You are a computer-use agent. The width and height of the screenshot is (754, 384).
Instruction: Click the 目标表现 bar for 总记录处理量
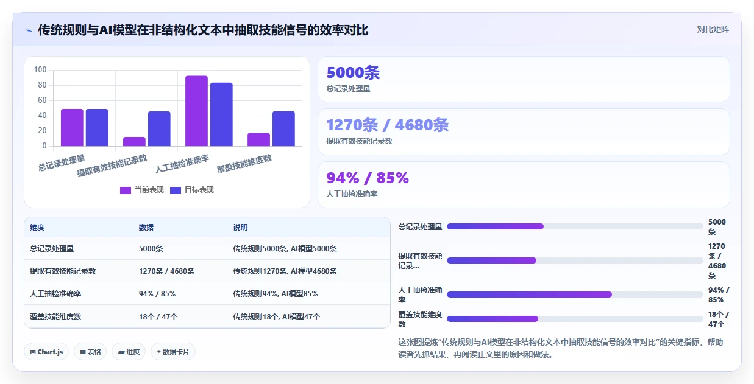click(x=97, y=128)
